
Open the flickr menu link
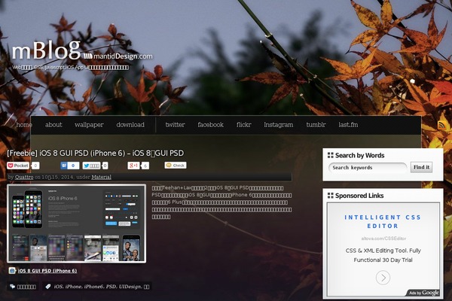click(x=244, y=125)
